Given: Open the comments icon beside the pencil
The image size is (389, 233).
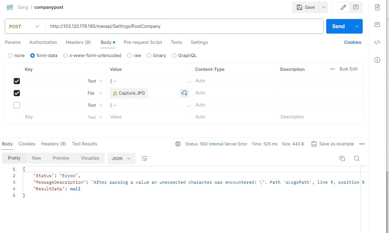Looking at the screenshot, I should 355,7.
